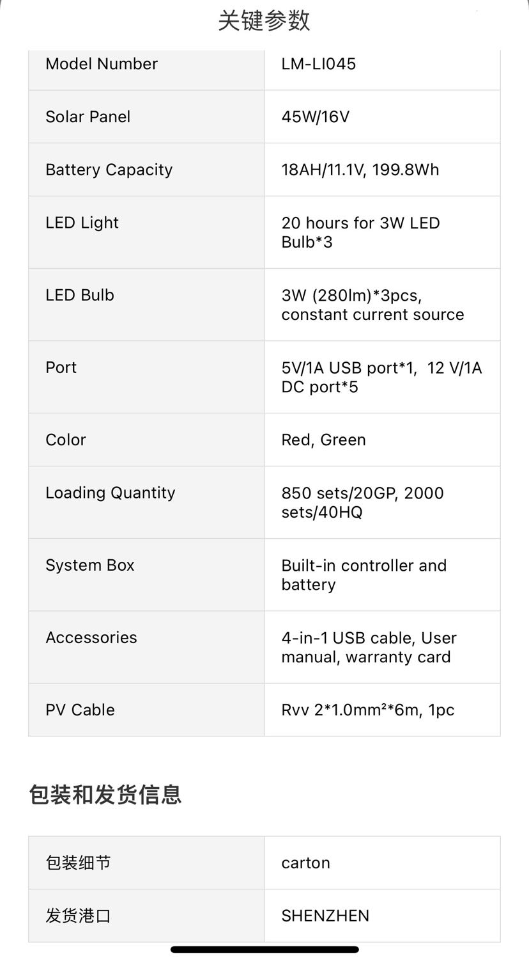The height and width of the screenshot is (963, 529).
Task: Select the 18AH/11.1V, 199.8Wh battery value
Action: point(360,170)
